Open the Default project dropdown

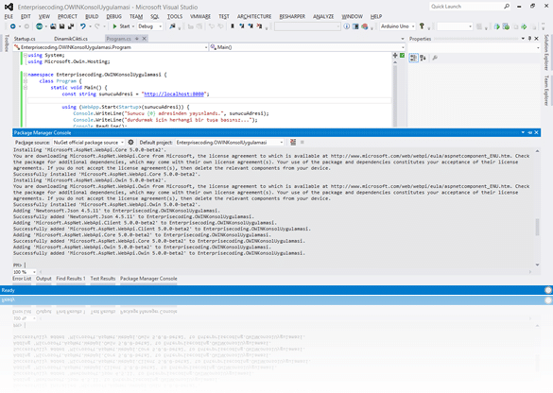[230, 143]
